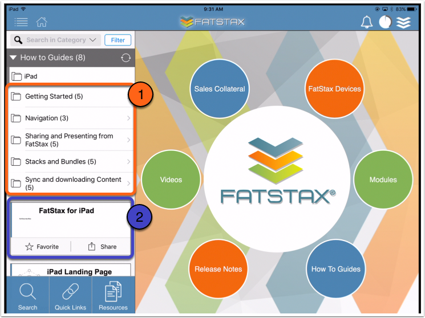Screen dimensions: 425x318
Task: Select the iPad folder row
Action: (71, 76)
